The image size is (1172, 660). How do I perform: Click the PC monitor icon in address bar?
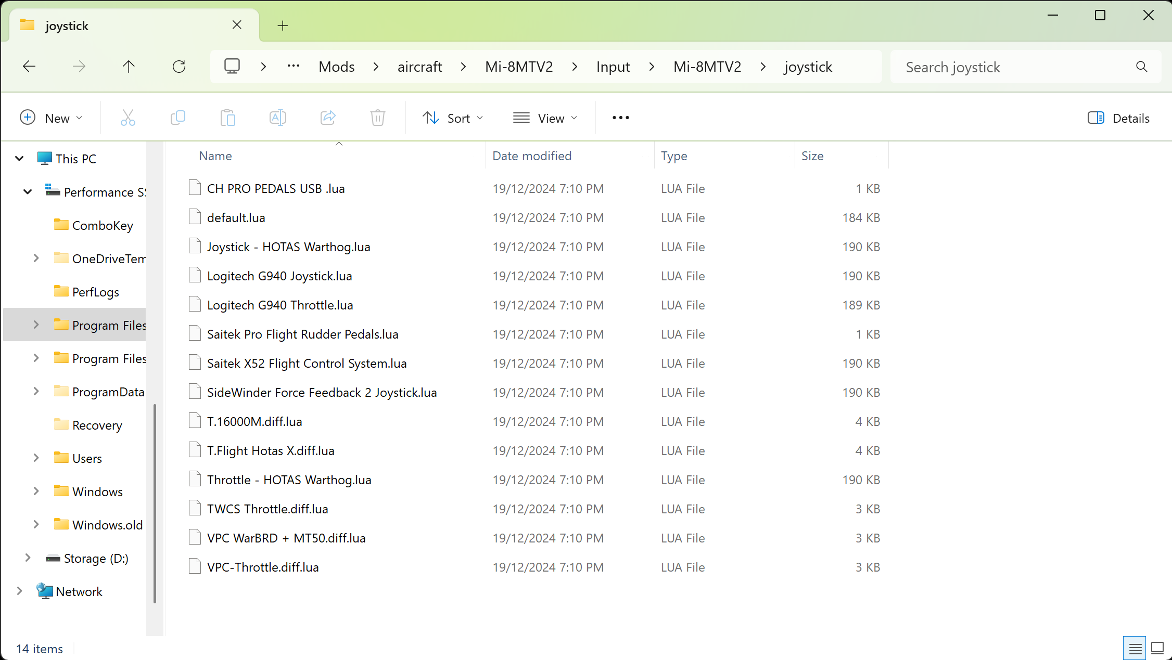pyautogui.click(x=232, y=67)
